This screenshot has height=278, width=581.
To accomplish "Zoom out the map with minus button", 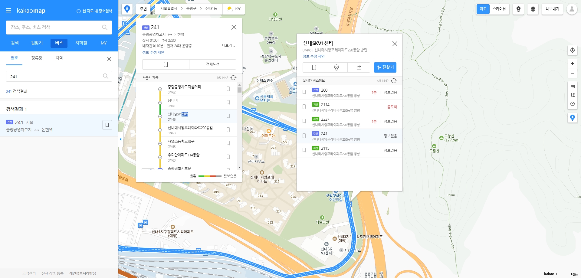I will 572,73.
